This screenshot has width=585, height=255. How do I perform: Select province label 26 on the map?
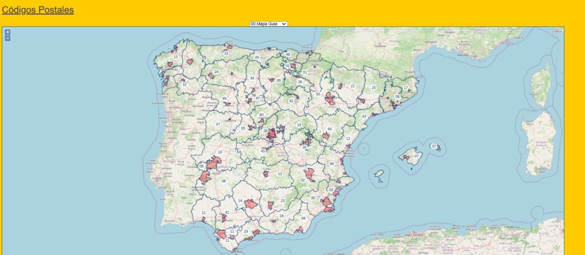(x=299, y=82)
